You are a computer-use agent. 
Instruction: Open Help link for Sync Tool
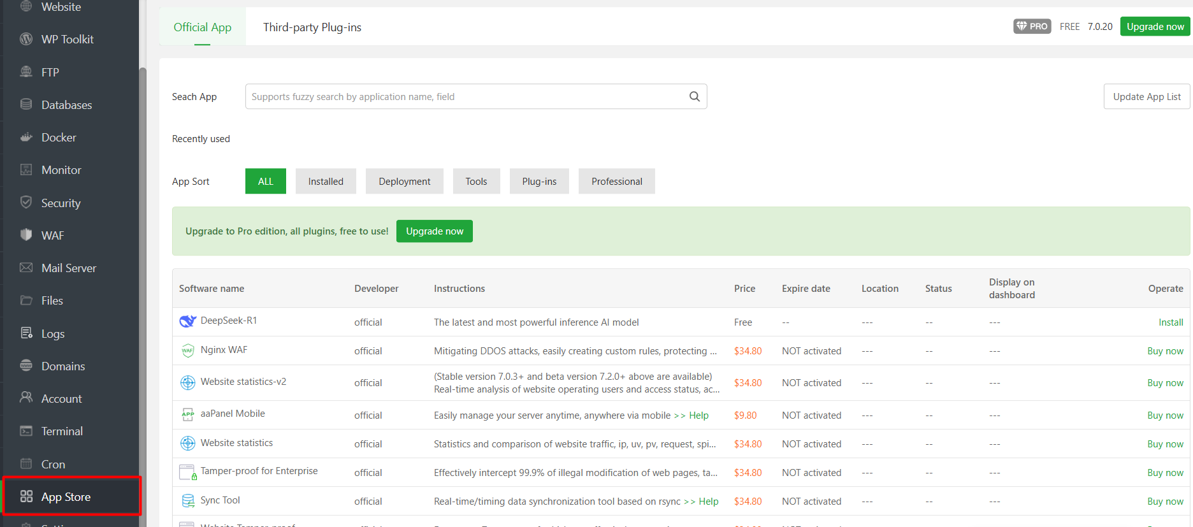pyautogui.click(x=709, y=502)
